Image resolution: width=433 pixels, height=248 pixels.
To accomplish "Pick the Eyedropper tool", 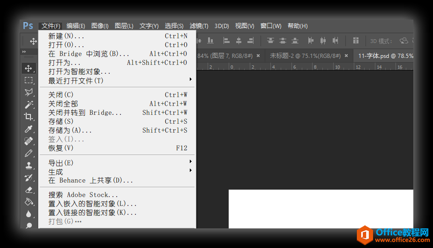I will pos(29,129).
